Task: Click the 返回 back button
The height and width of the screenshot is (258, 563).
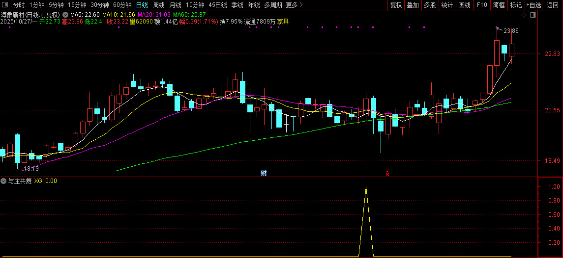Action: [x=553, y=5]
